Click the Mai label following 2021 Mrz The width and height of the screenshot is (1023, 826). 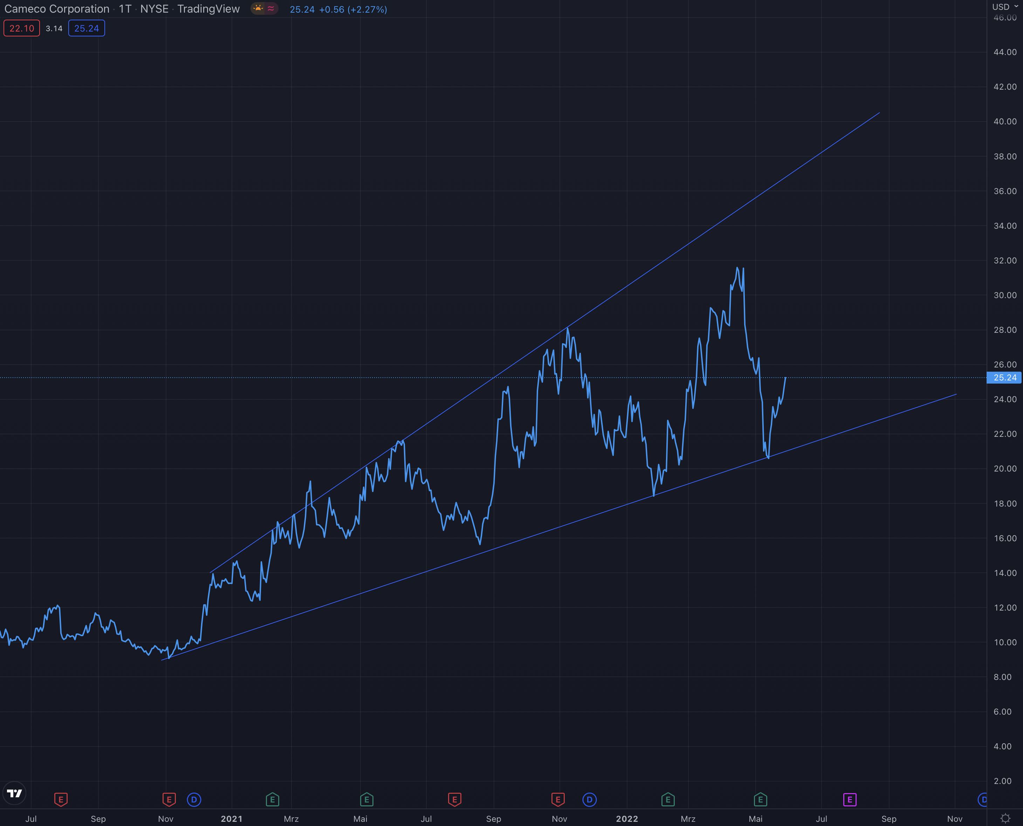click(360, 818)
